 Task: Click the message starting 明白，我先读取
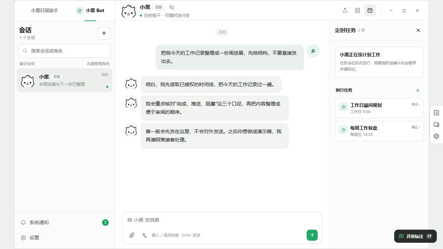click(211, 84)
